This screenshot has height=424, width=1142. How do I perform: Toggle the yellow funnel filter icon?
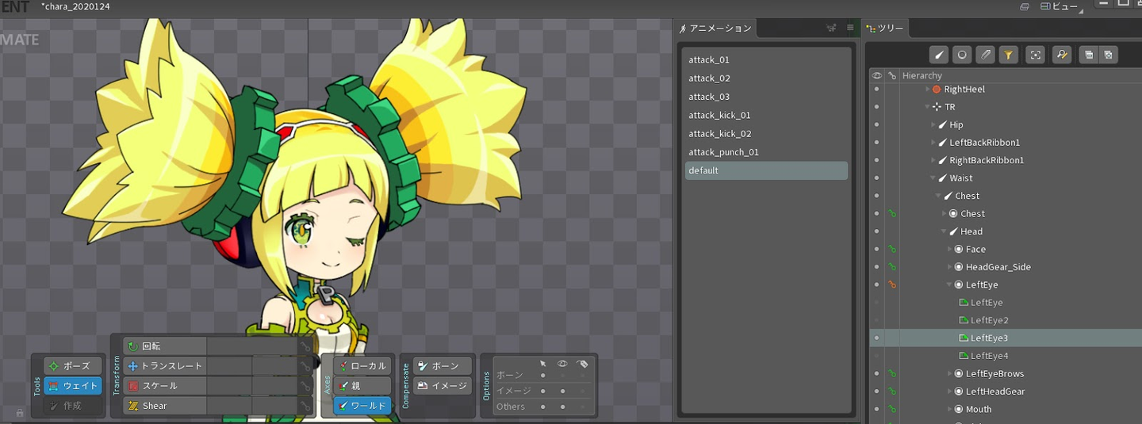point(1008,55)
